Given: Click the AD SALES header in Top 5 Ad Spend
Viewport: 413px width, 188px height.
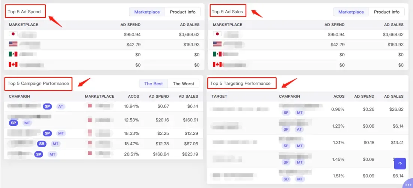Looking at the screenshot, I should click(x=190, y=25).
